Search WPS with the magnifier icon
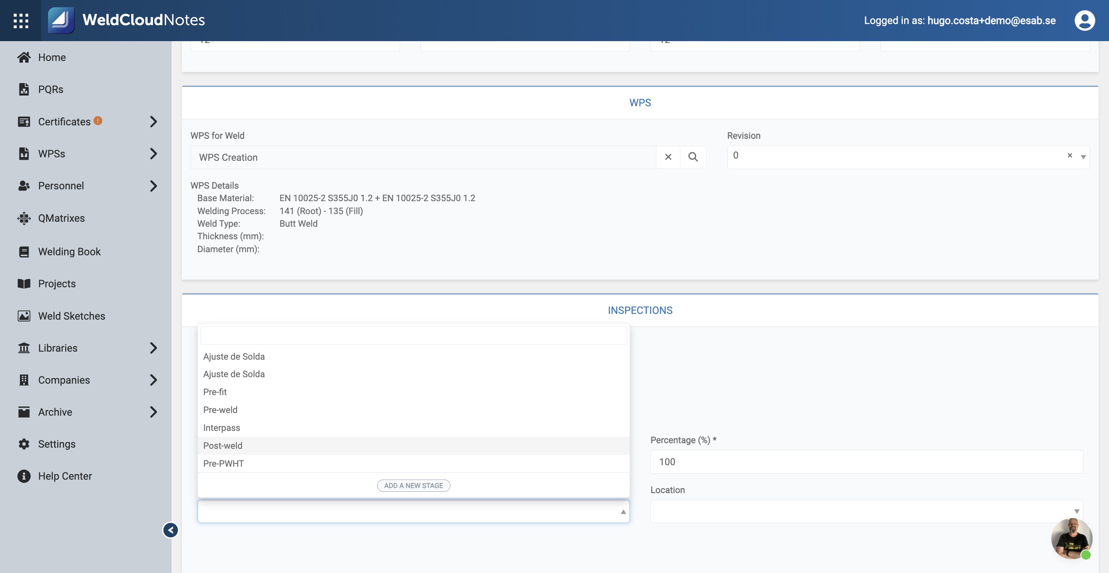This screenshot has width=1109, height=573. pos(693,157)
